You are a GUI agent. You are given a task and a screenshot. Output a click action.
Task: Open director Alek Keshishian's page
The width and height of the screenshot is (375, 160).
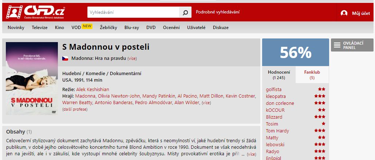coord(92,89)
